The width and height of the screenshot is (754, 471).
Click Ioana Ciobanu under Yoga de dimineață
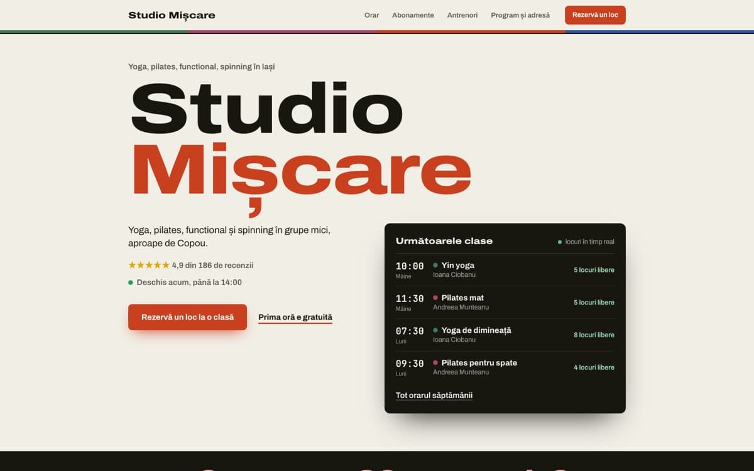[x=454, y=340]
